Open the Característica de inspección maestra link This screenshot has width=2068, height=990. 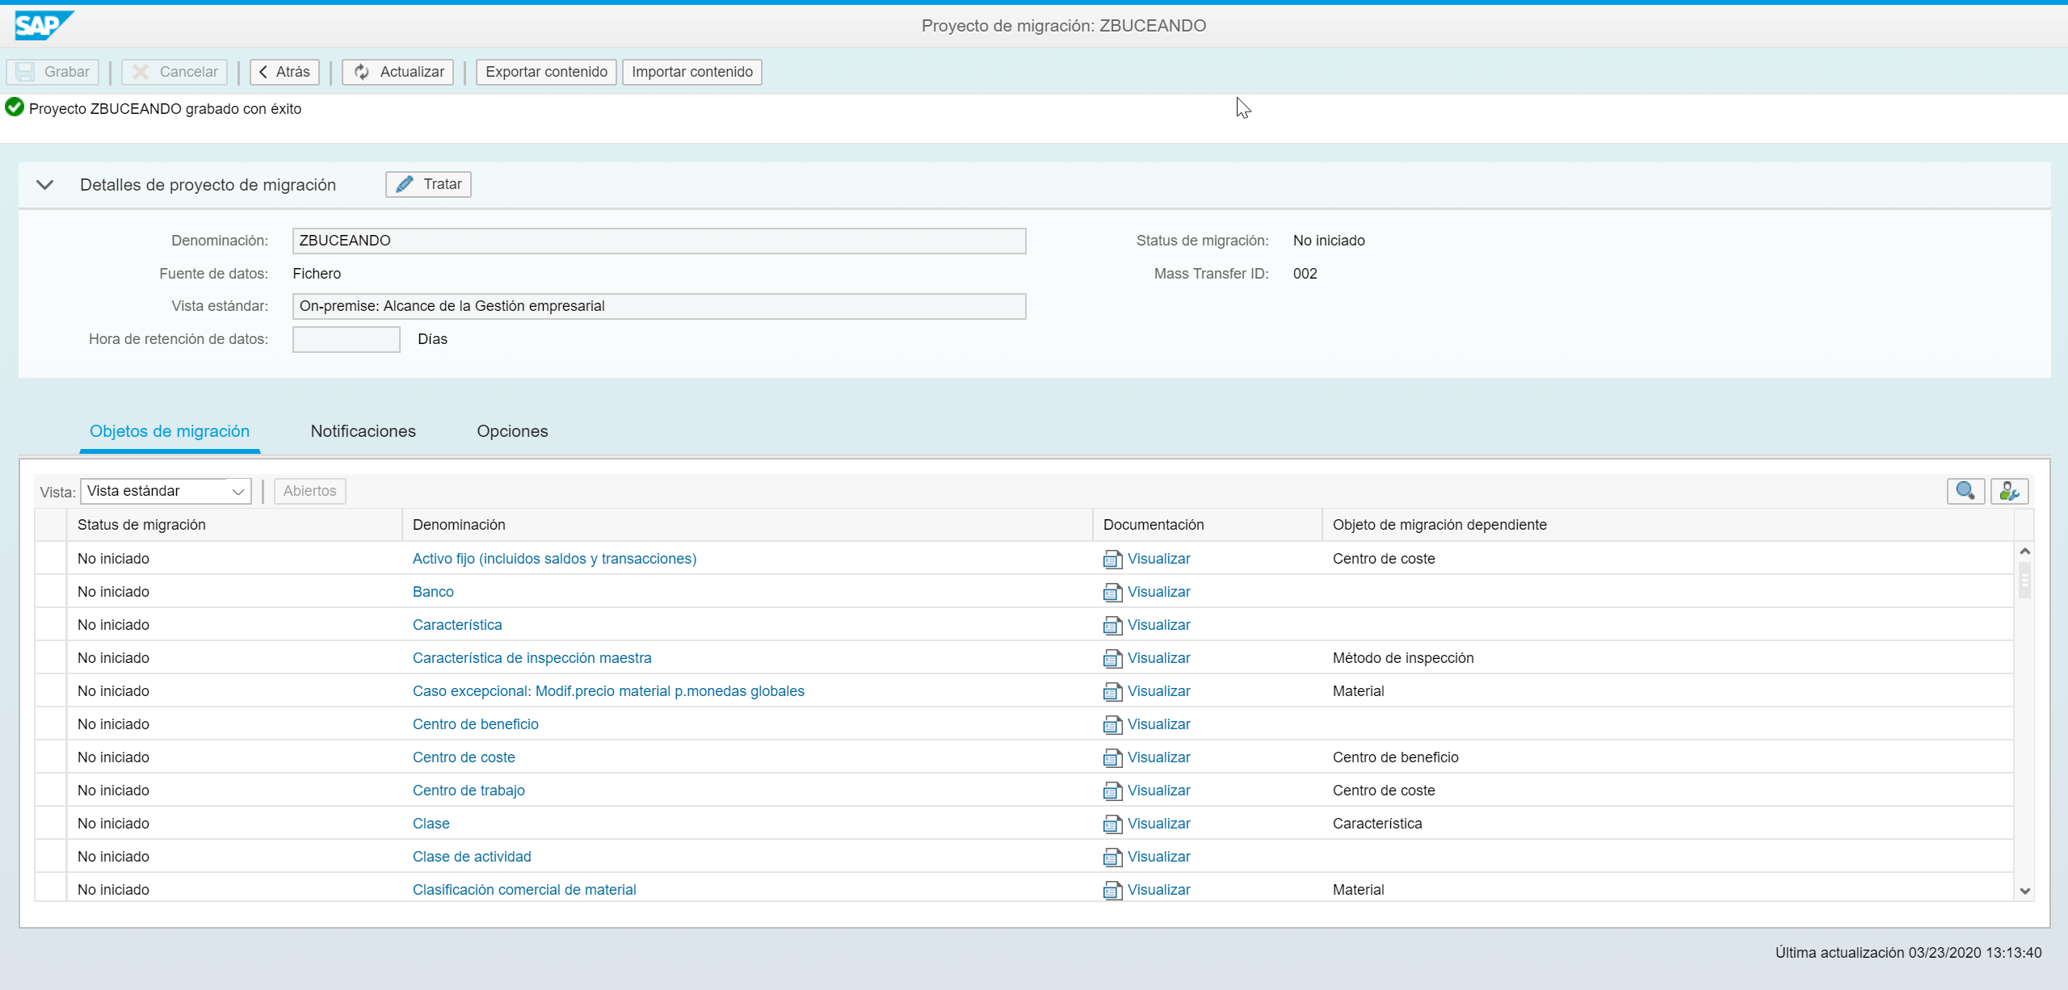(x=532, y=658)
